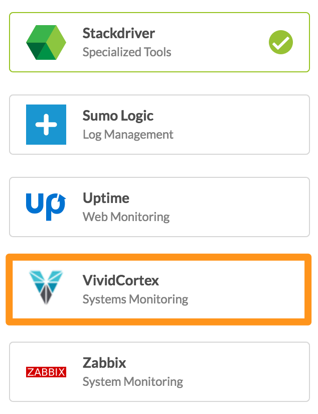Screen dimensions: 318x414
Task: Open the Uptime title text
Action: [106, 198]
